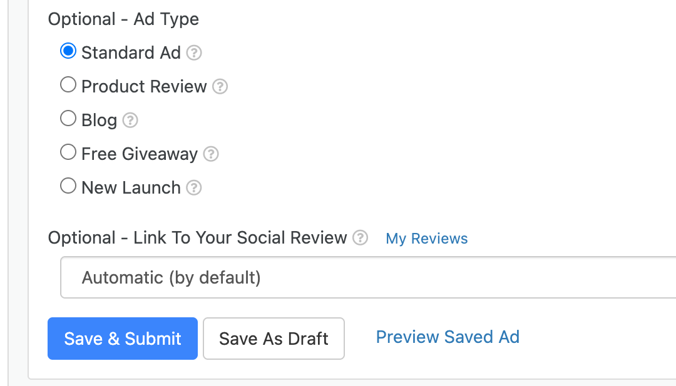Select the Standard Ad radio circle
The height and width of the screenshot is (386, 676).
(68, 51)
